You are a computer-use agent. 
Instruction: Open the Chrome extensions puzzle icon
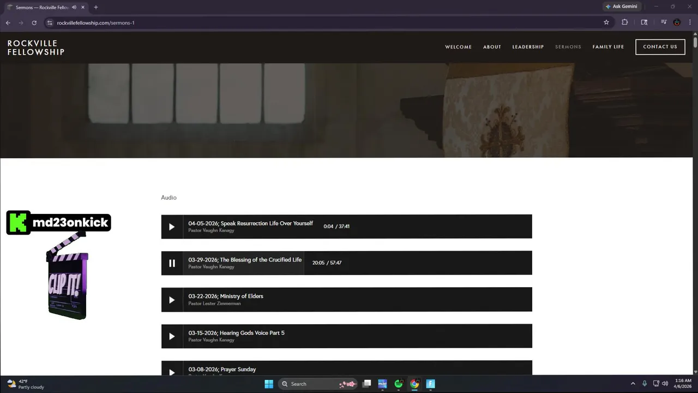coord(625,22)
